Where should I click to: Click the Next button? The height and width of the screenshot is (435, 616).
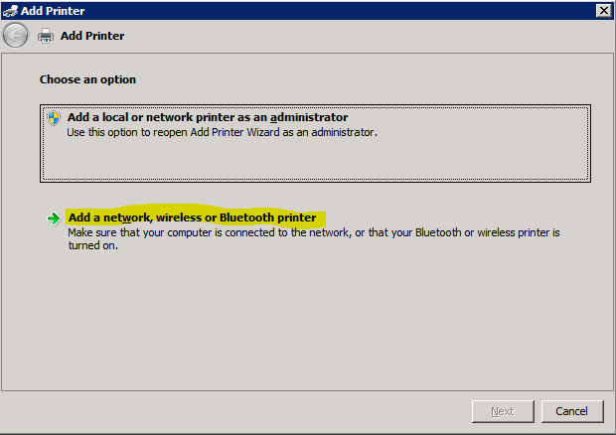click(502, 411)
